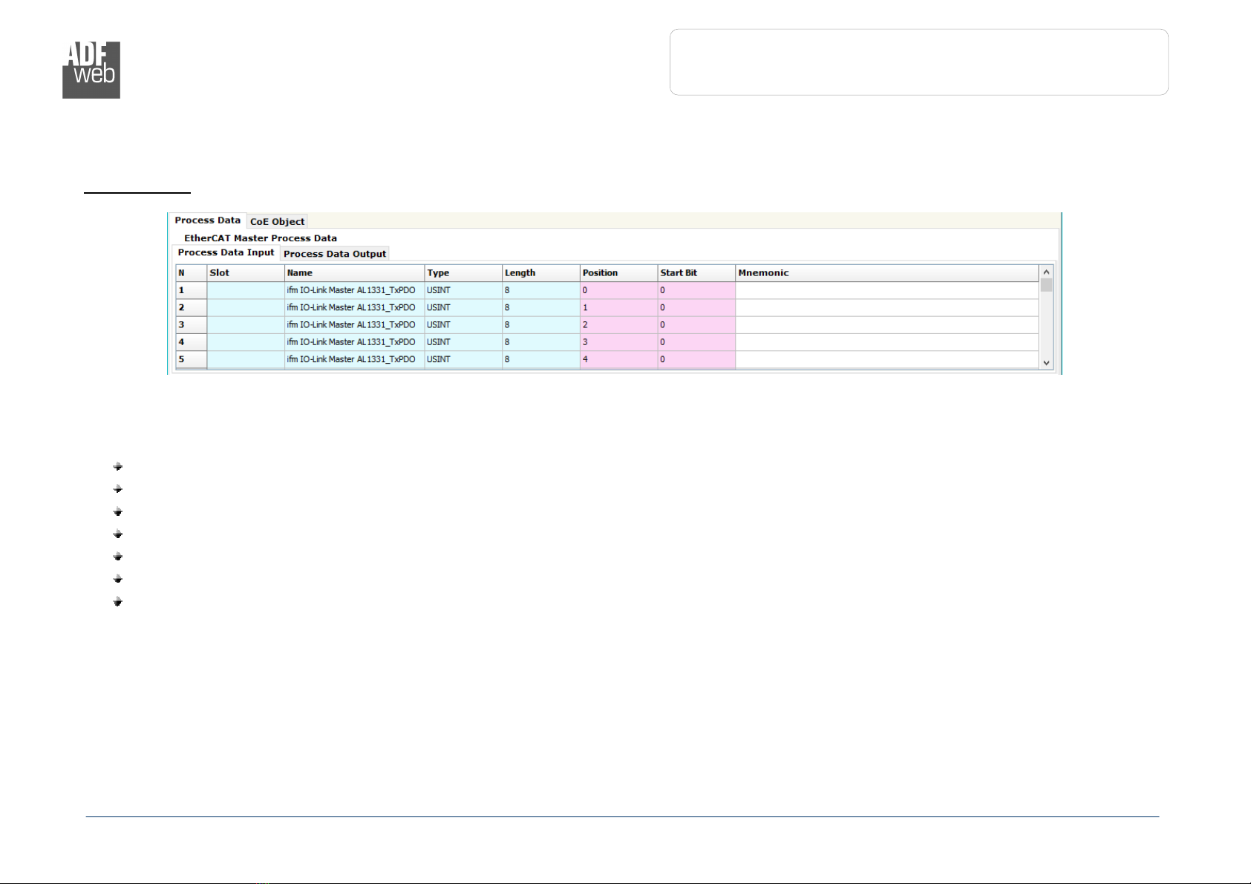Click the Mnemonic field in row 2
This screenshot has height=884, width=1251.
pyautogui.click(x=887, y=307)
